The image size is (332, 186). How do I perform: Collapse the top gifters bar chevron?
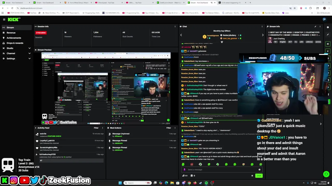[x=222, y=42]
